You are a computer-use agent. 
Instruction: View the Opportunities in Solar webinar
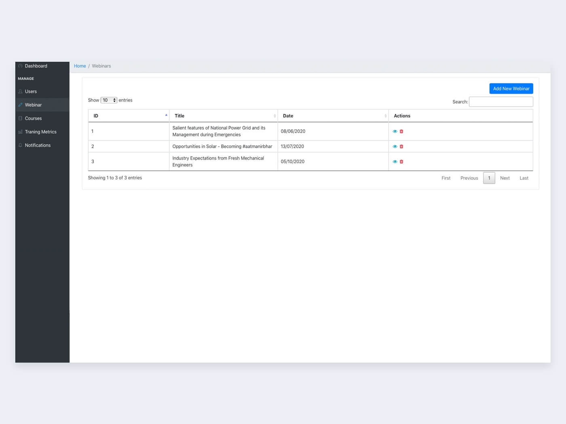[395, 147]
